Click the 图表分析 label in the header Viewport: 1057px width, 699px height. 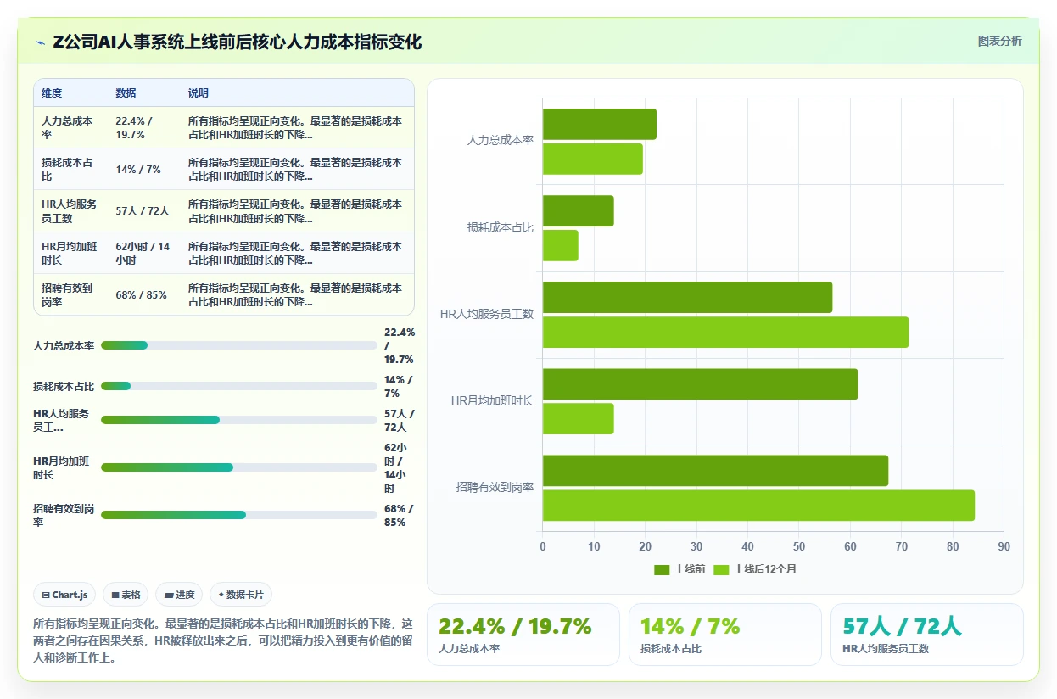tap(999, 42)
